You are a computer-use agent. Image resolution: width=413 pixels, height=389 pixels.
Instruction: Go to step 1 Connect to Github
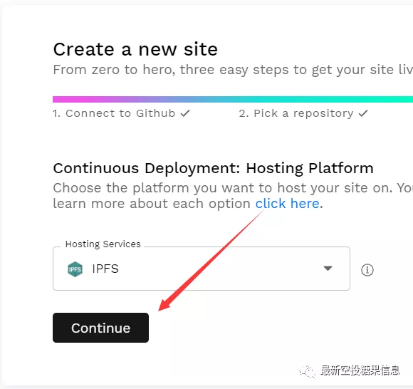click(121, 113)
